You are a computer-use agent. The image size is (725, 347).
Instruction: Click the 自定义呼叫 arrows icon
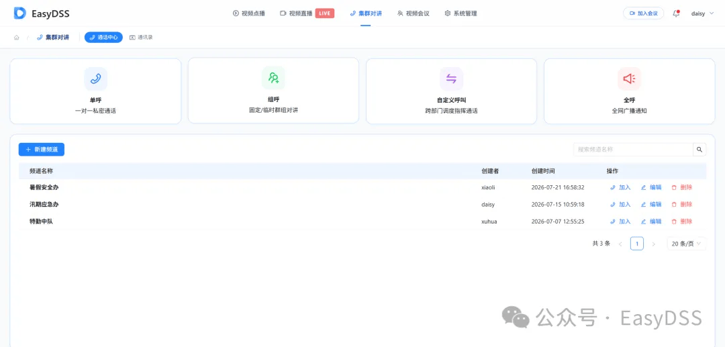point(451,79)
